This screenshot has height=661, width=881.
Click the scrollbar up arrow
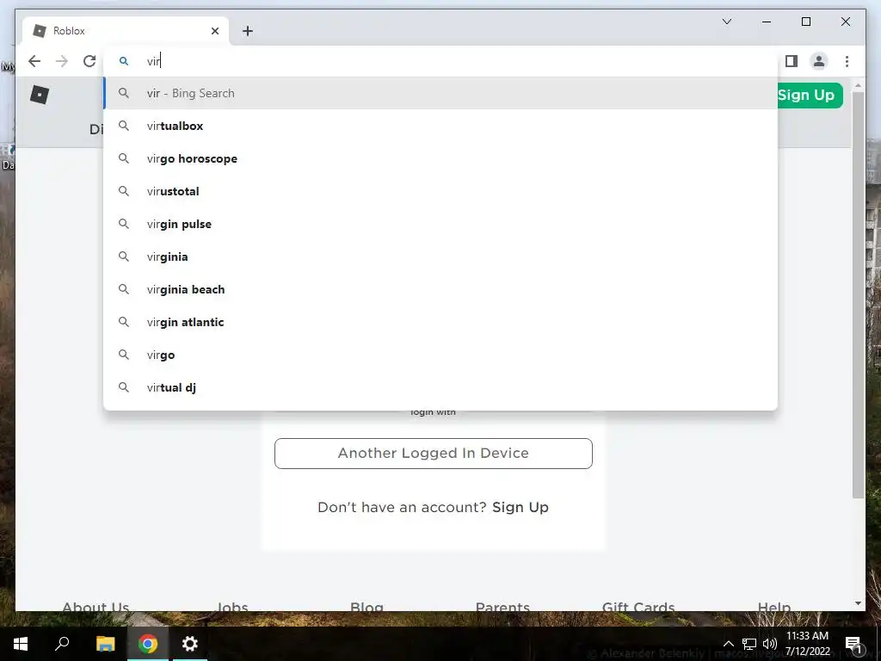(x=858, y=85)
